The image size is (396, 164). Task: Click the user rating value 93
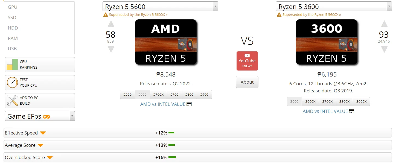384,35
